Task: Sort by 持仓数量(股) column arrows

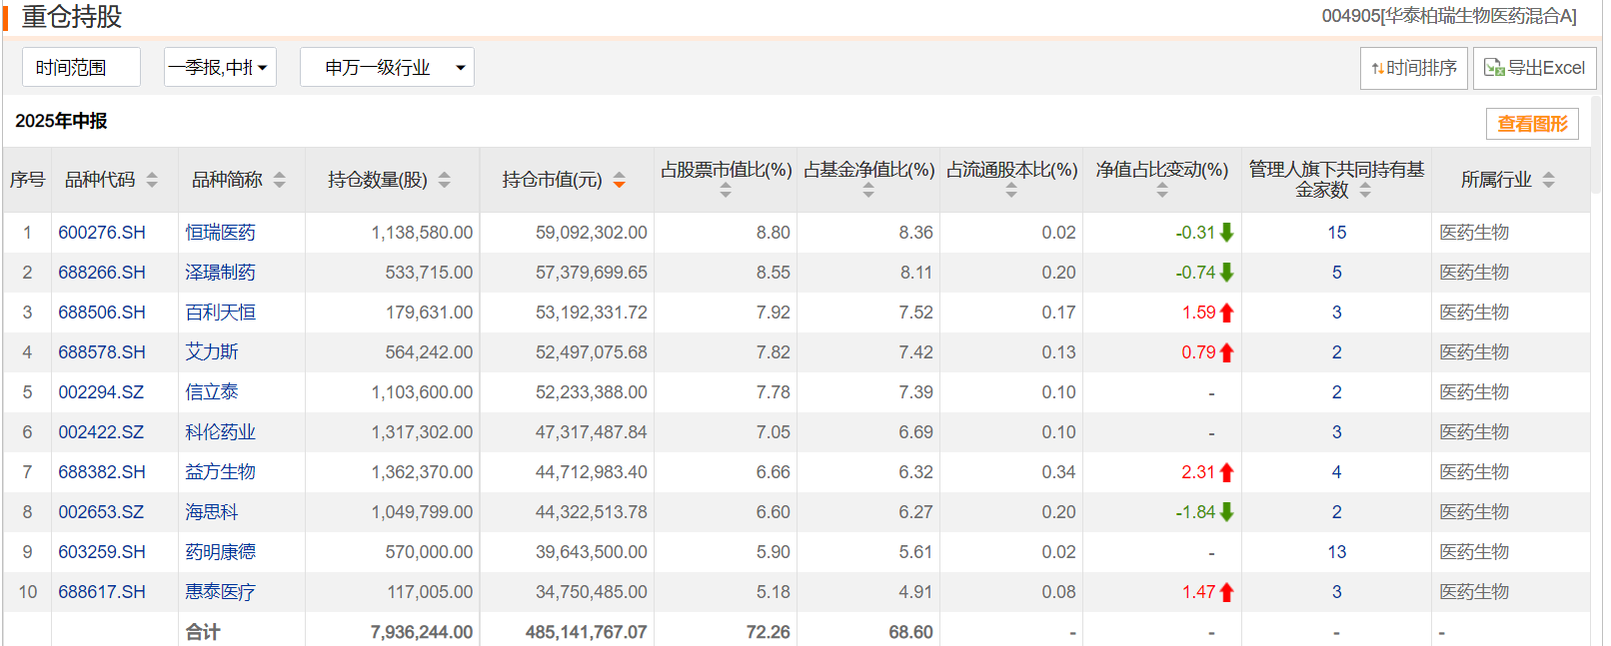Action: [445, 180]
